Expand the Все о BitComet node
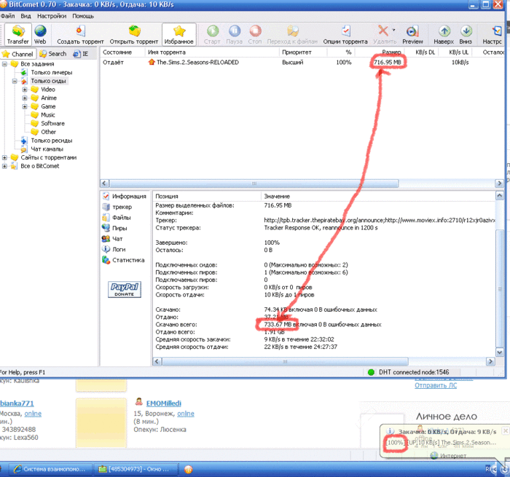This screenshot has width=510, height=477. (x=4, y=166)
